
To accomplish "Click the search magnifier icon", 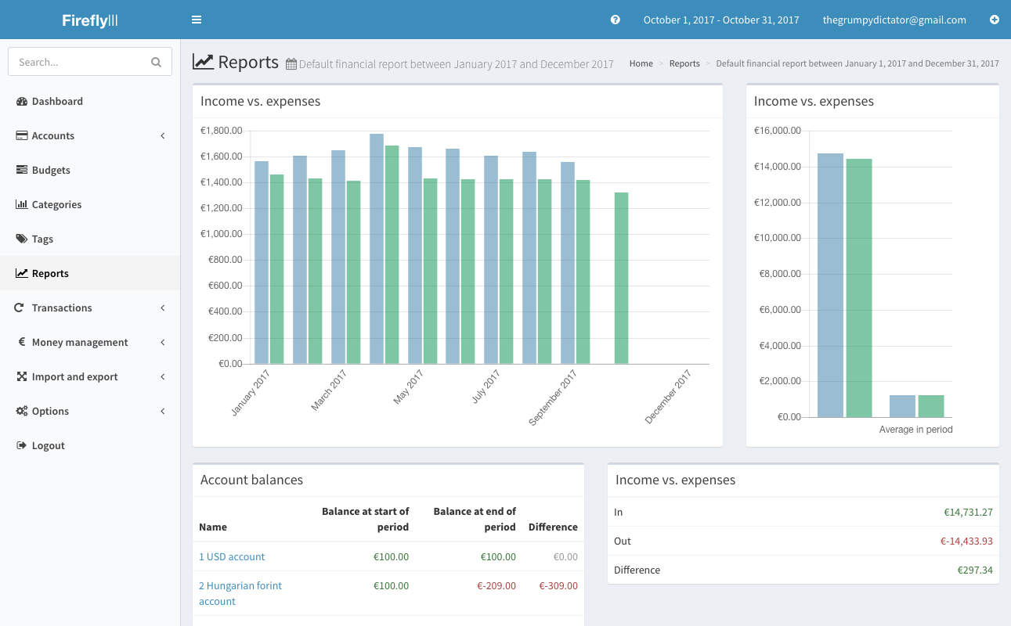I will pos(156,63).
